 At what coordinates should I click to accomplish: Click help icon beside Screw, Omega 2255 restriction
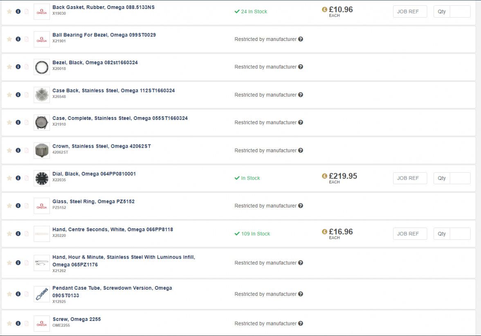301,324
